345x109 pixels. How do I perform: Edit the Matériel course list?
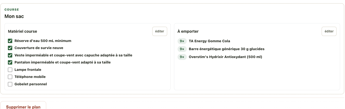[x=160, y=31]
